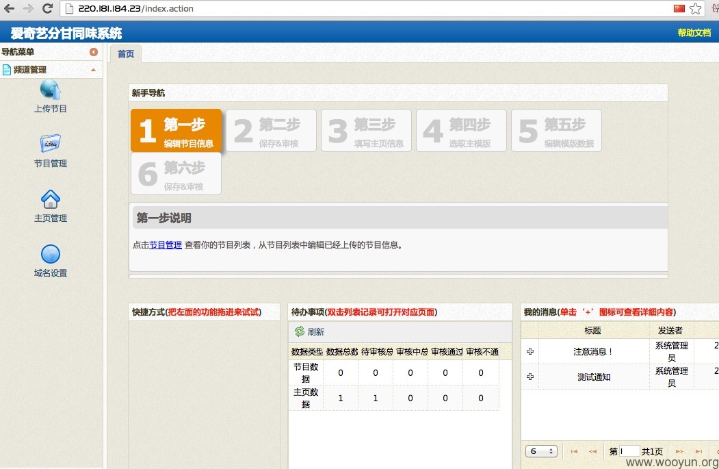Select step 6 第六步 保存&审核
719x469 pixels.
click(176, 173)
